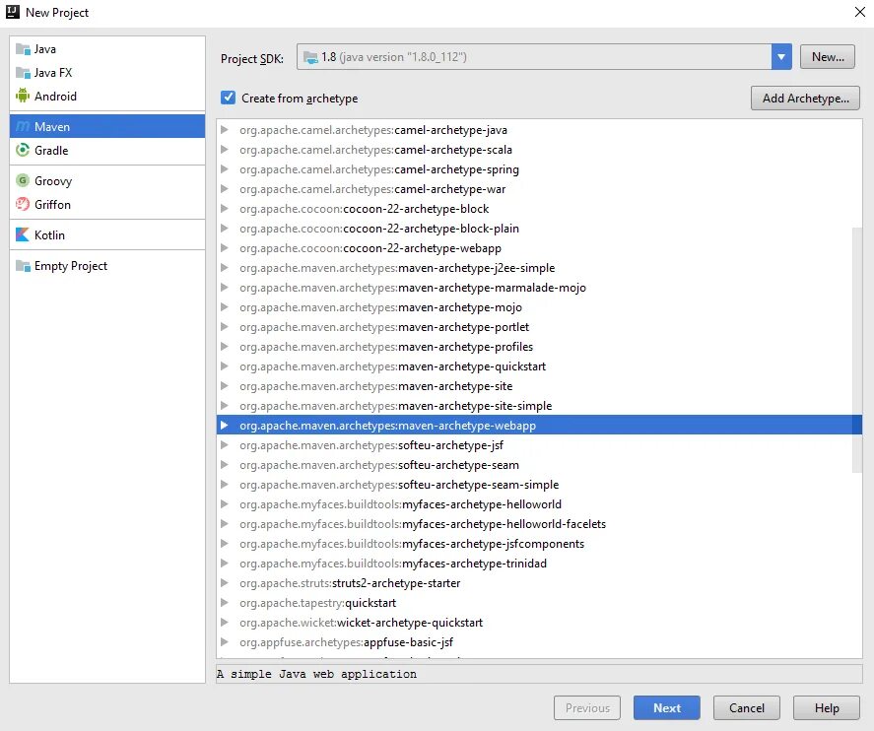Expand maven-archetype-quickstart node
The height and width of the screenshot is (731, 874).
tap(224, 366)
